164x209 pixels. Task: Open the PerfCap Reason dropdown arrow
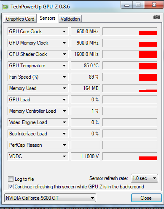pos(64,145)
